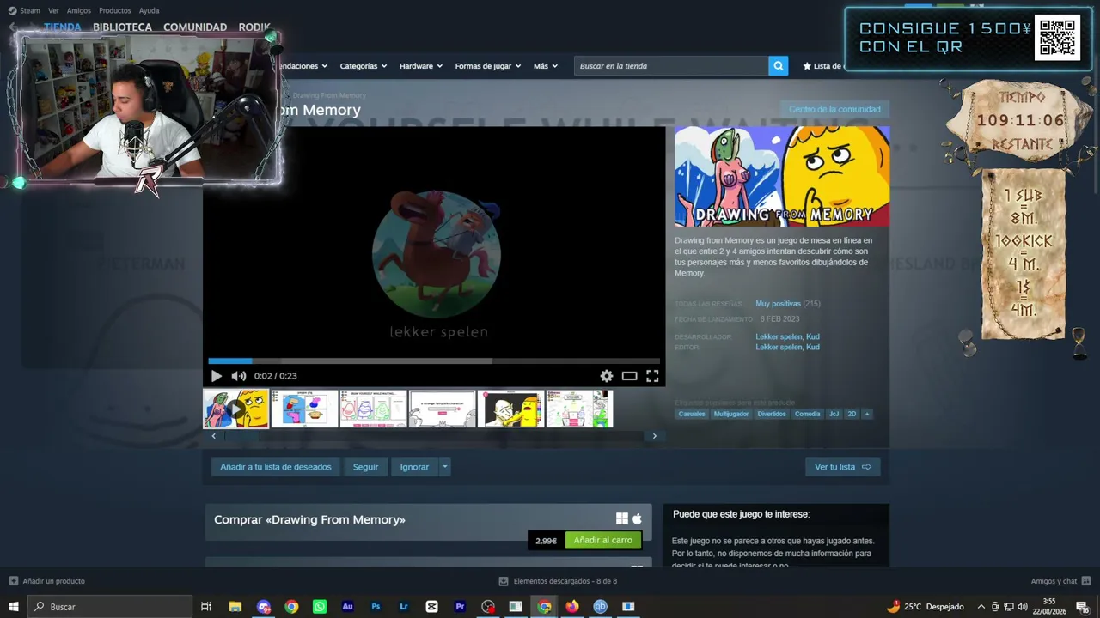Click the plus button to add tags

click(x=867, y=414)
